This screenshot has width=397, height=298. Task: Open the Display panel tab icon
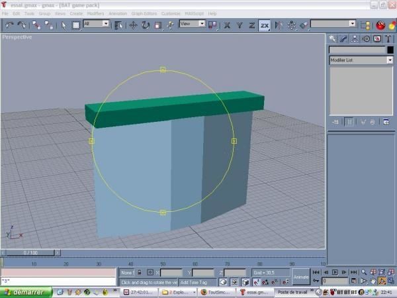[x=377, y=39]
